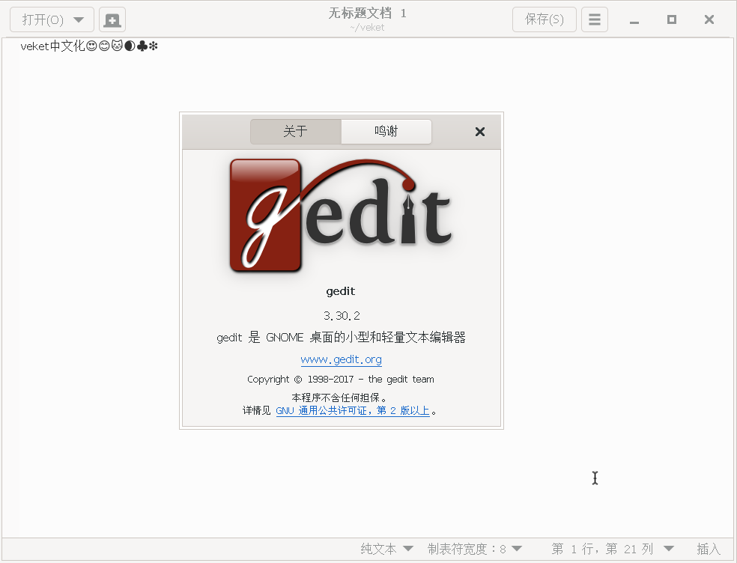This screenshot has width=737, height=563.
Task: Open the GNU 通用公共许可证 license link
Action: (x=353, y=411)
